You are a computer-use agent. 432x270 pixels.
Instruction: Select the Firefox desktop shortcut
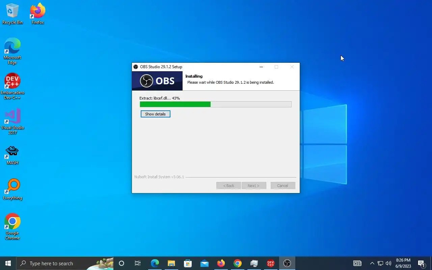pyautogui.click(x=37, y=14)
